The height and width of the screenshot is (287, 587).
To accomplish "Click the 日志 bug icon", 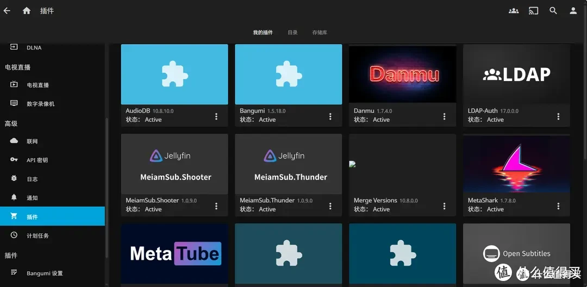I will (14, 178).
